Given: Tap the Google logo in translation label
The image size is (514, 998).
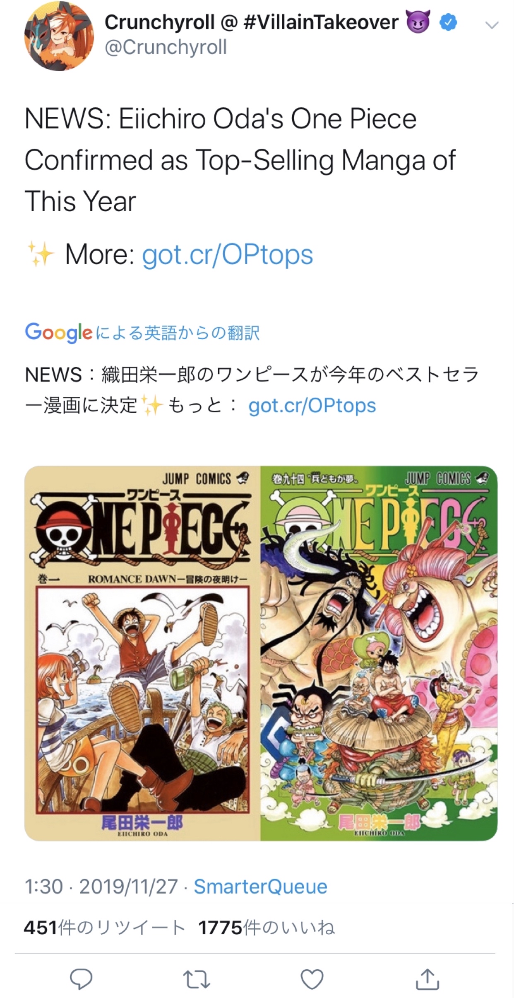Looking at the screenshot, I should tap(58, 333).
